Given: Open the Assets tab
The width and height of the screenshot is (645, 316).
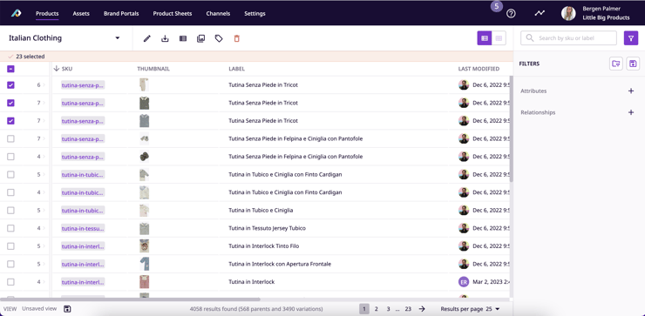Looking at the screenshot, I should (81, 14).
